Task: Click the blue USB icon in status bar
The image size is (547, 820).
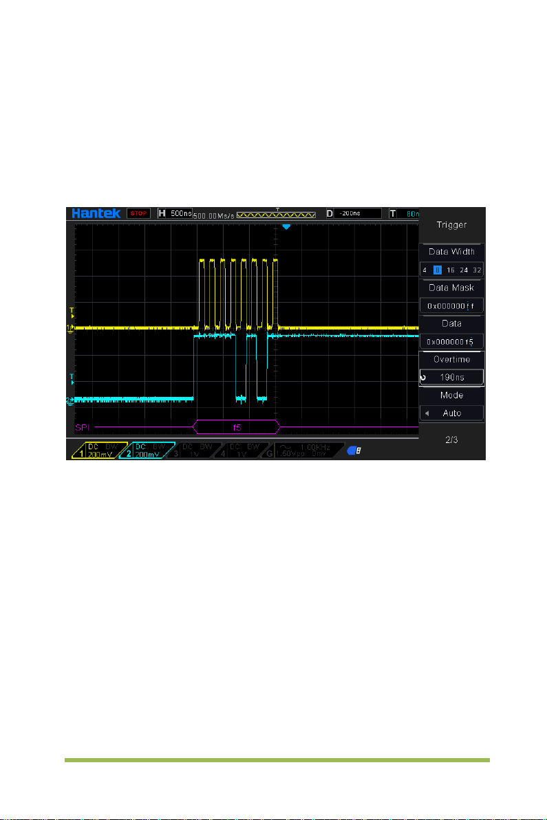Action: pos(354,451)
